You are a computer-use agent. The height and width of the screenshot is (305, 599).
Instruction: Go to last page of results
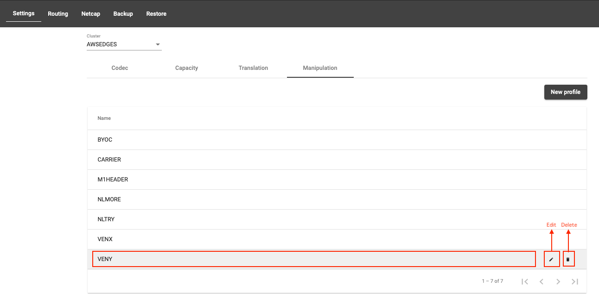[575, 281]
